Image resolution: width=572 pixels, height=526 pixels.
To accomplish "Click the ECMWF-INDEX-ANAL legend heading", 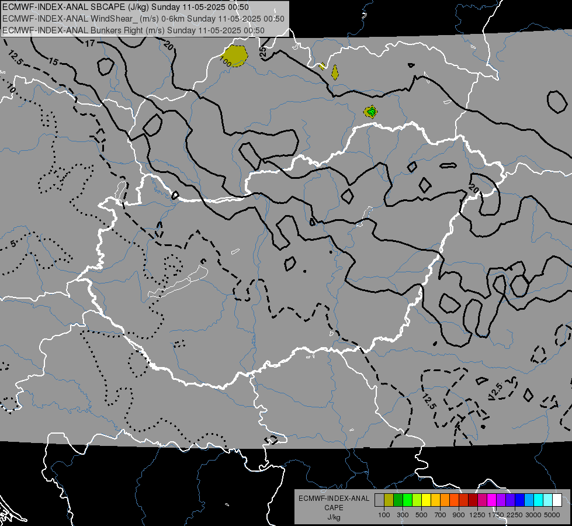I will tap(334, 499).
